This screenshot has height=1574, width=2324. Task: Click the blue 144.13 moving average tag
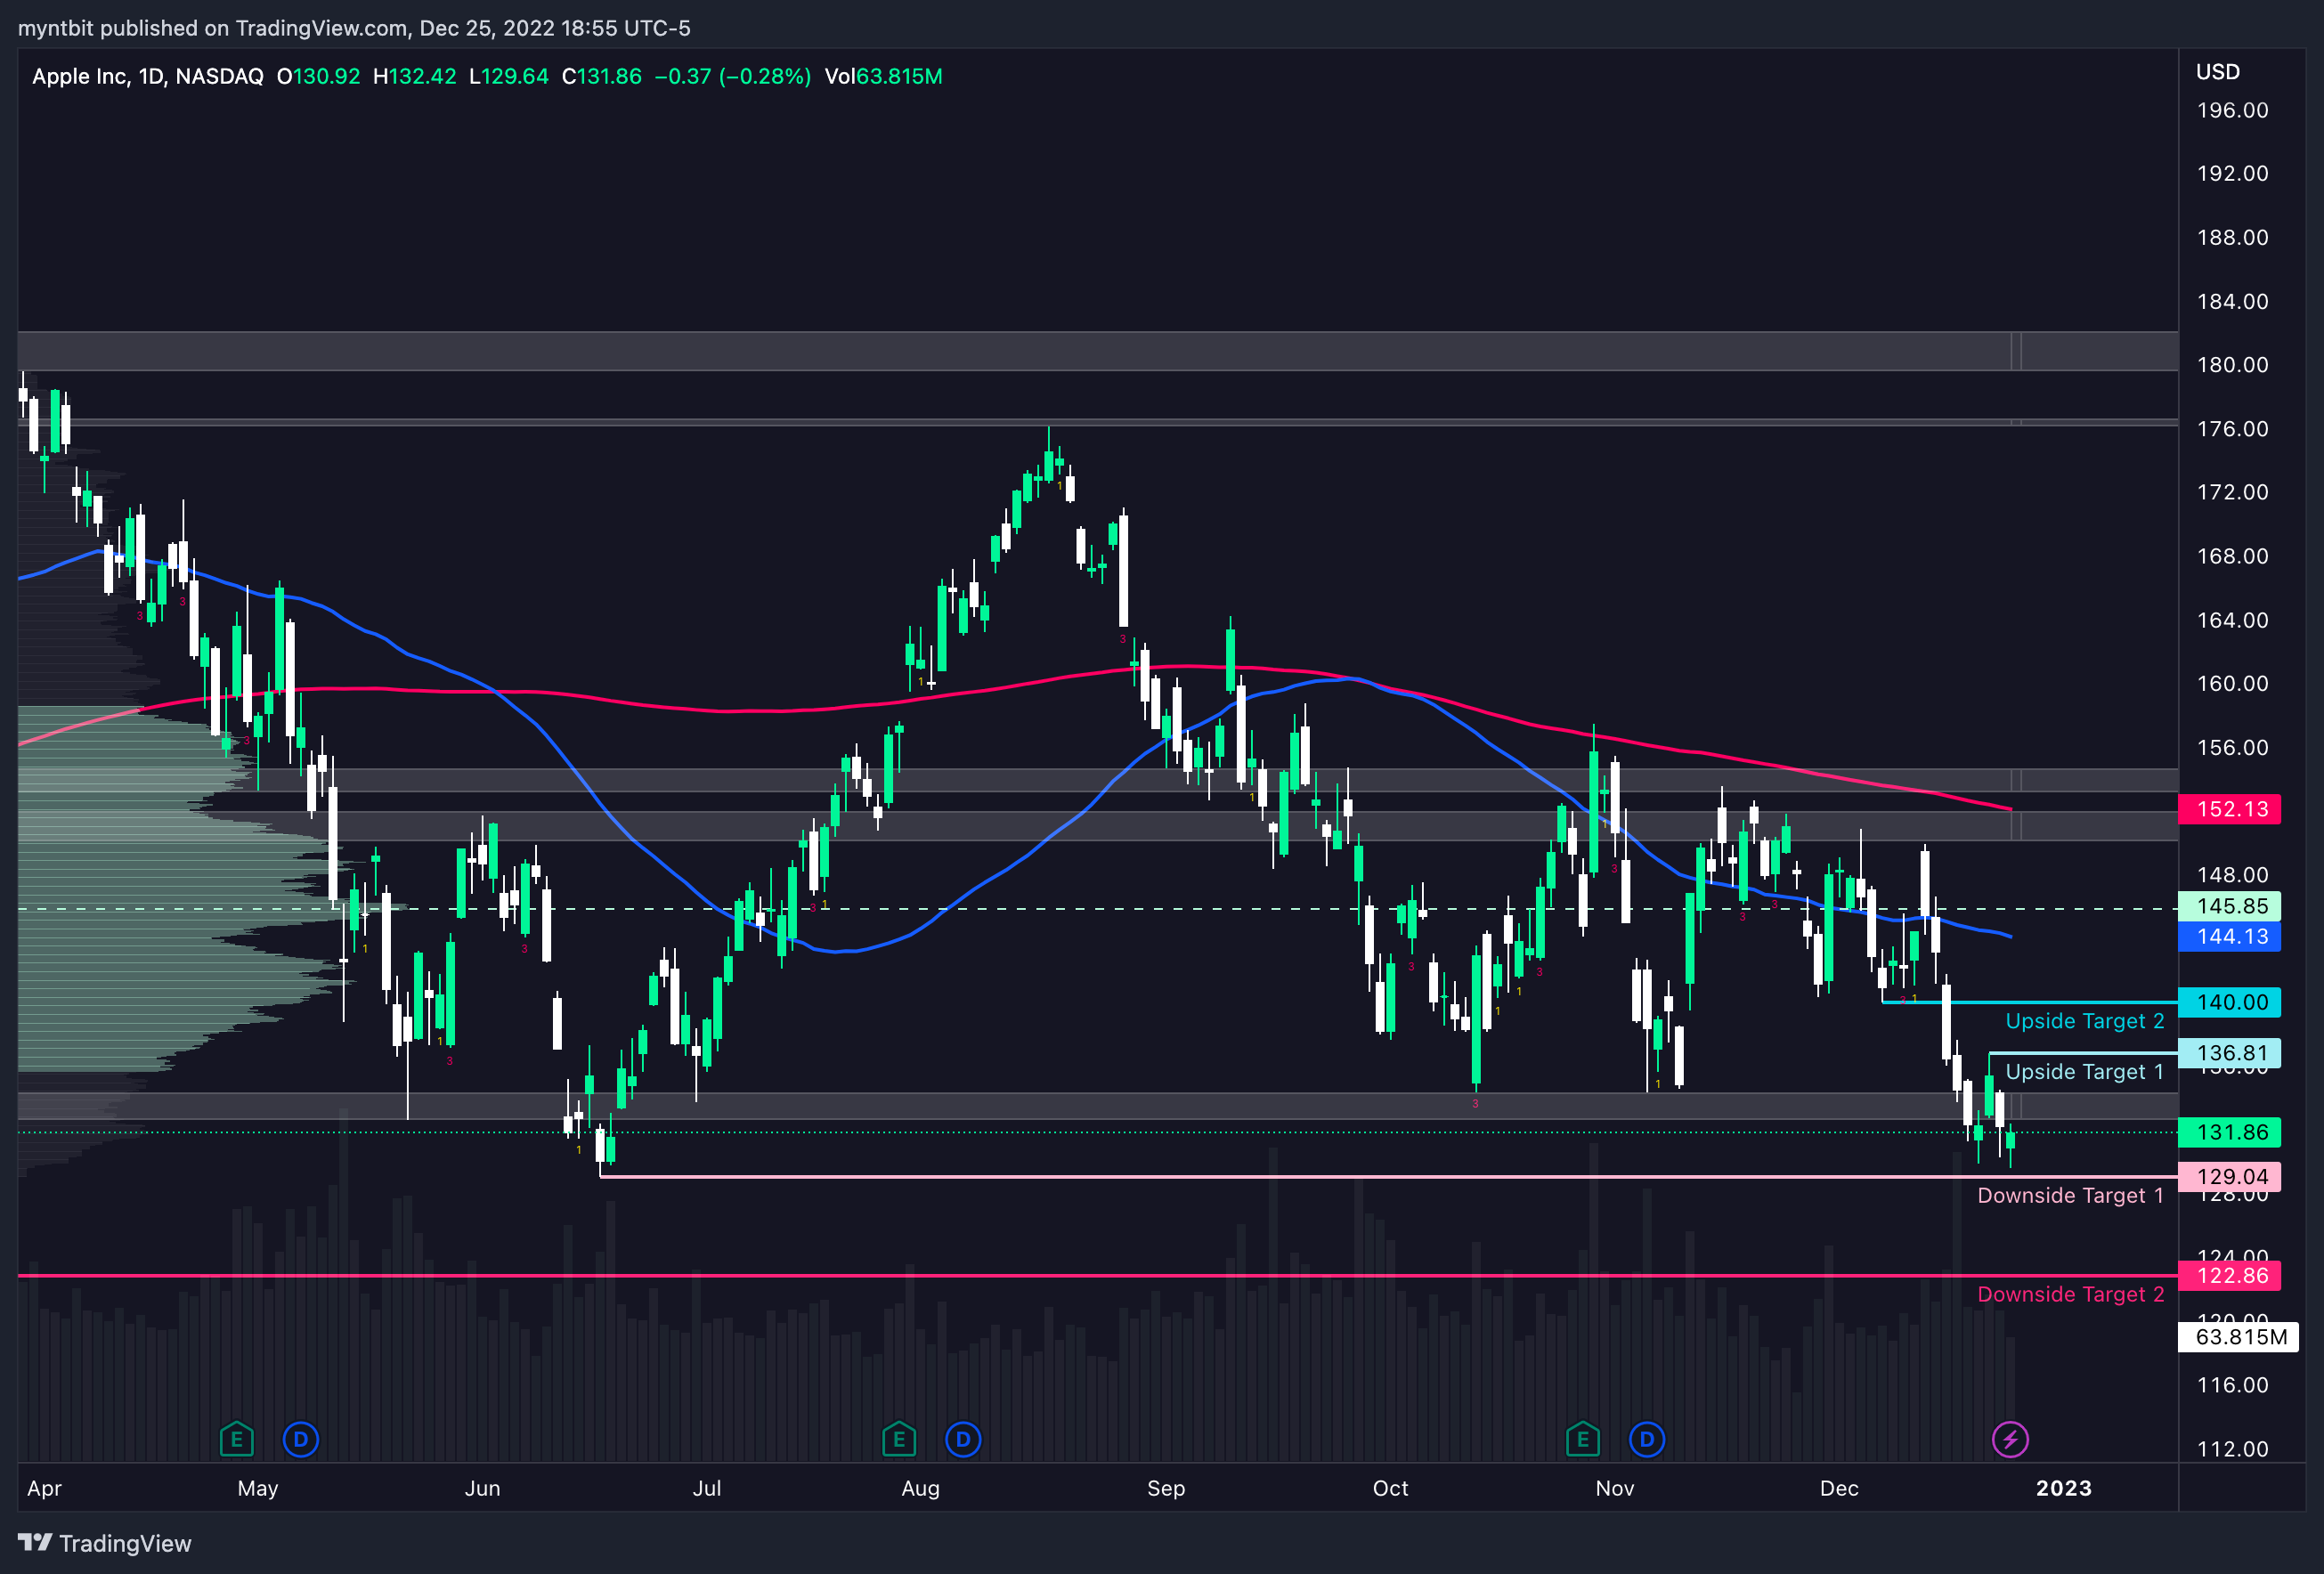click(2229, 937)
